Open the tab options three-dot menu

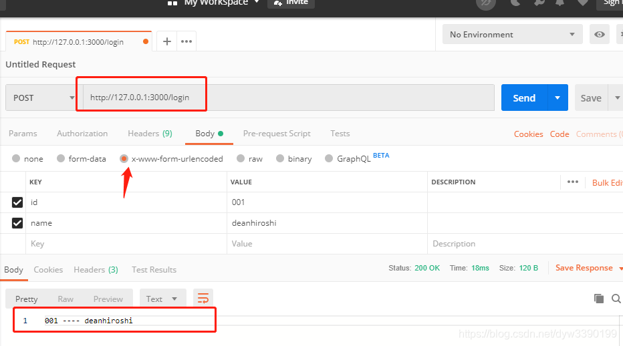(x=186, y=41)
